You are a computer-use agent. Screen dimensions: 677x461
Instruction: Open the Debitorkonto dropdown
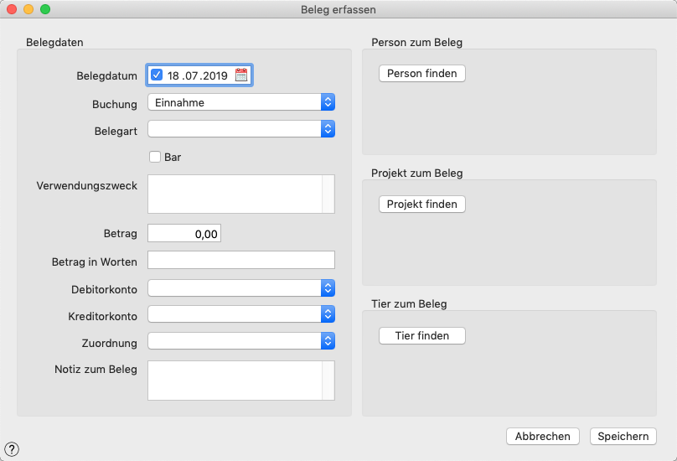tap(241, 288)
